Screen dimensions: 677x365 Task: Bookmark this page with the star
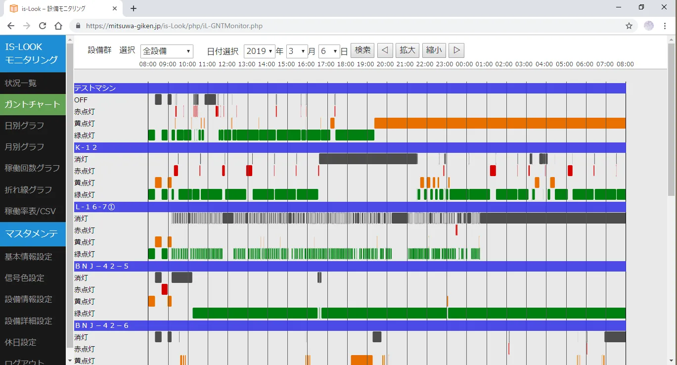point(629,26)
